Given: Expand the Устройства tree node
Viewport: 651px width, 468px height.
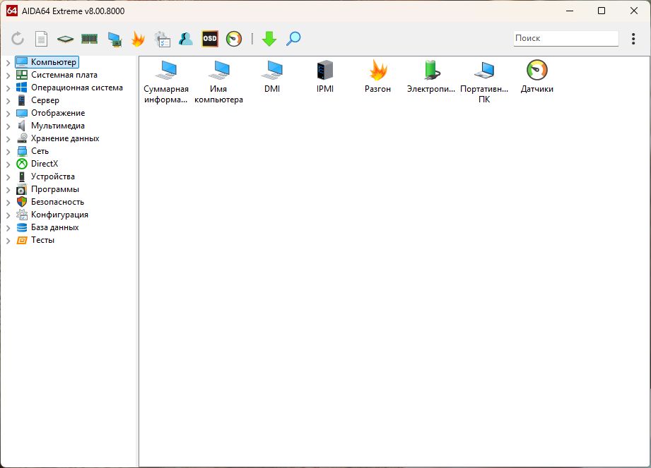Looking at the screenshot, I should tap(8, 177).
